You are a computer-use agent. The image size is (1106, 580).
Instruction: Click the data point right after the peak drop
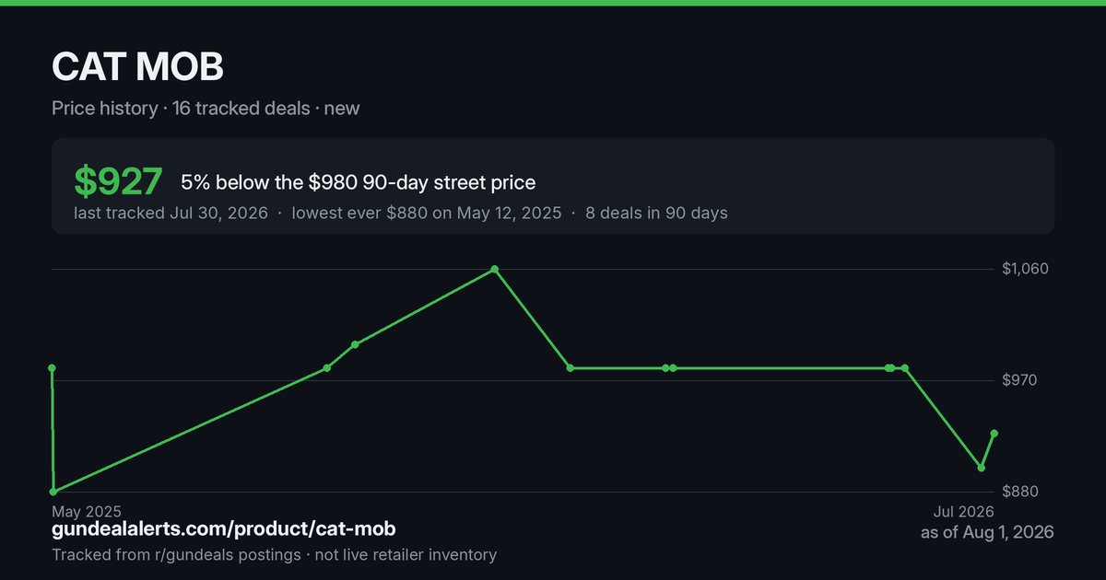point(571,368)
